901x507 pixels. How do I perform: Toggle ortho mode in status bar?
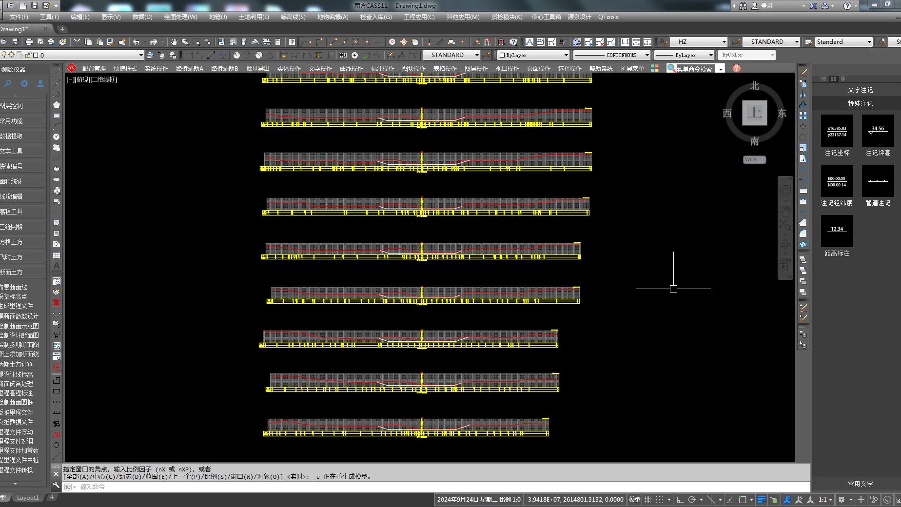pos(680,500)
